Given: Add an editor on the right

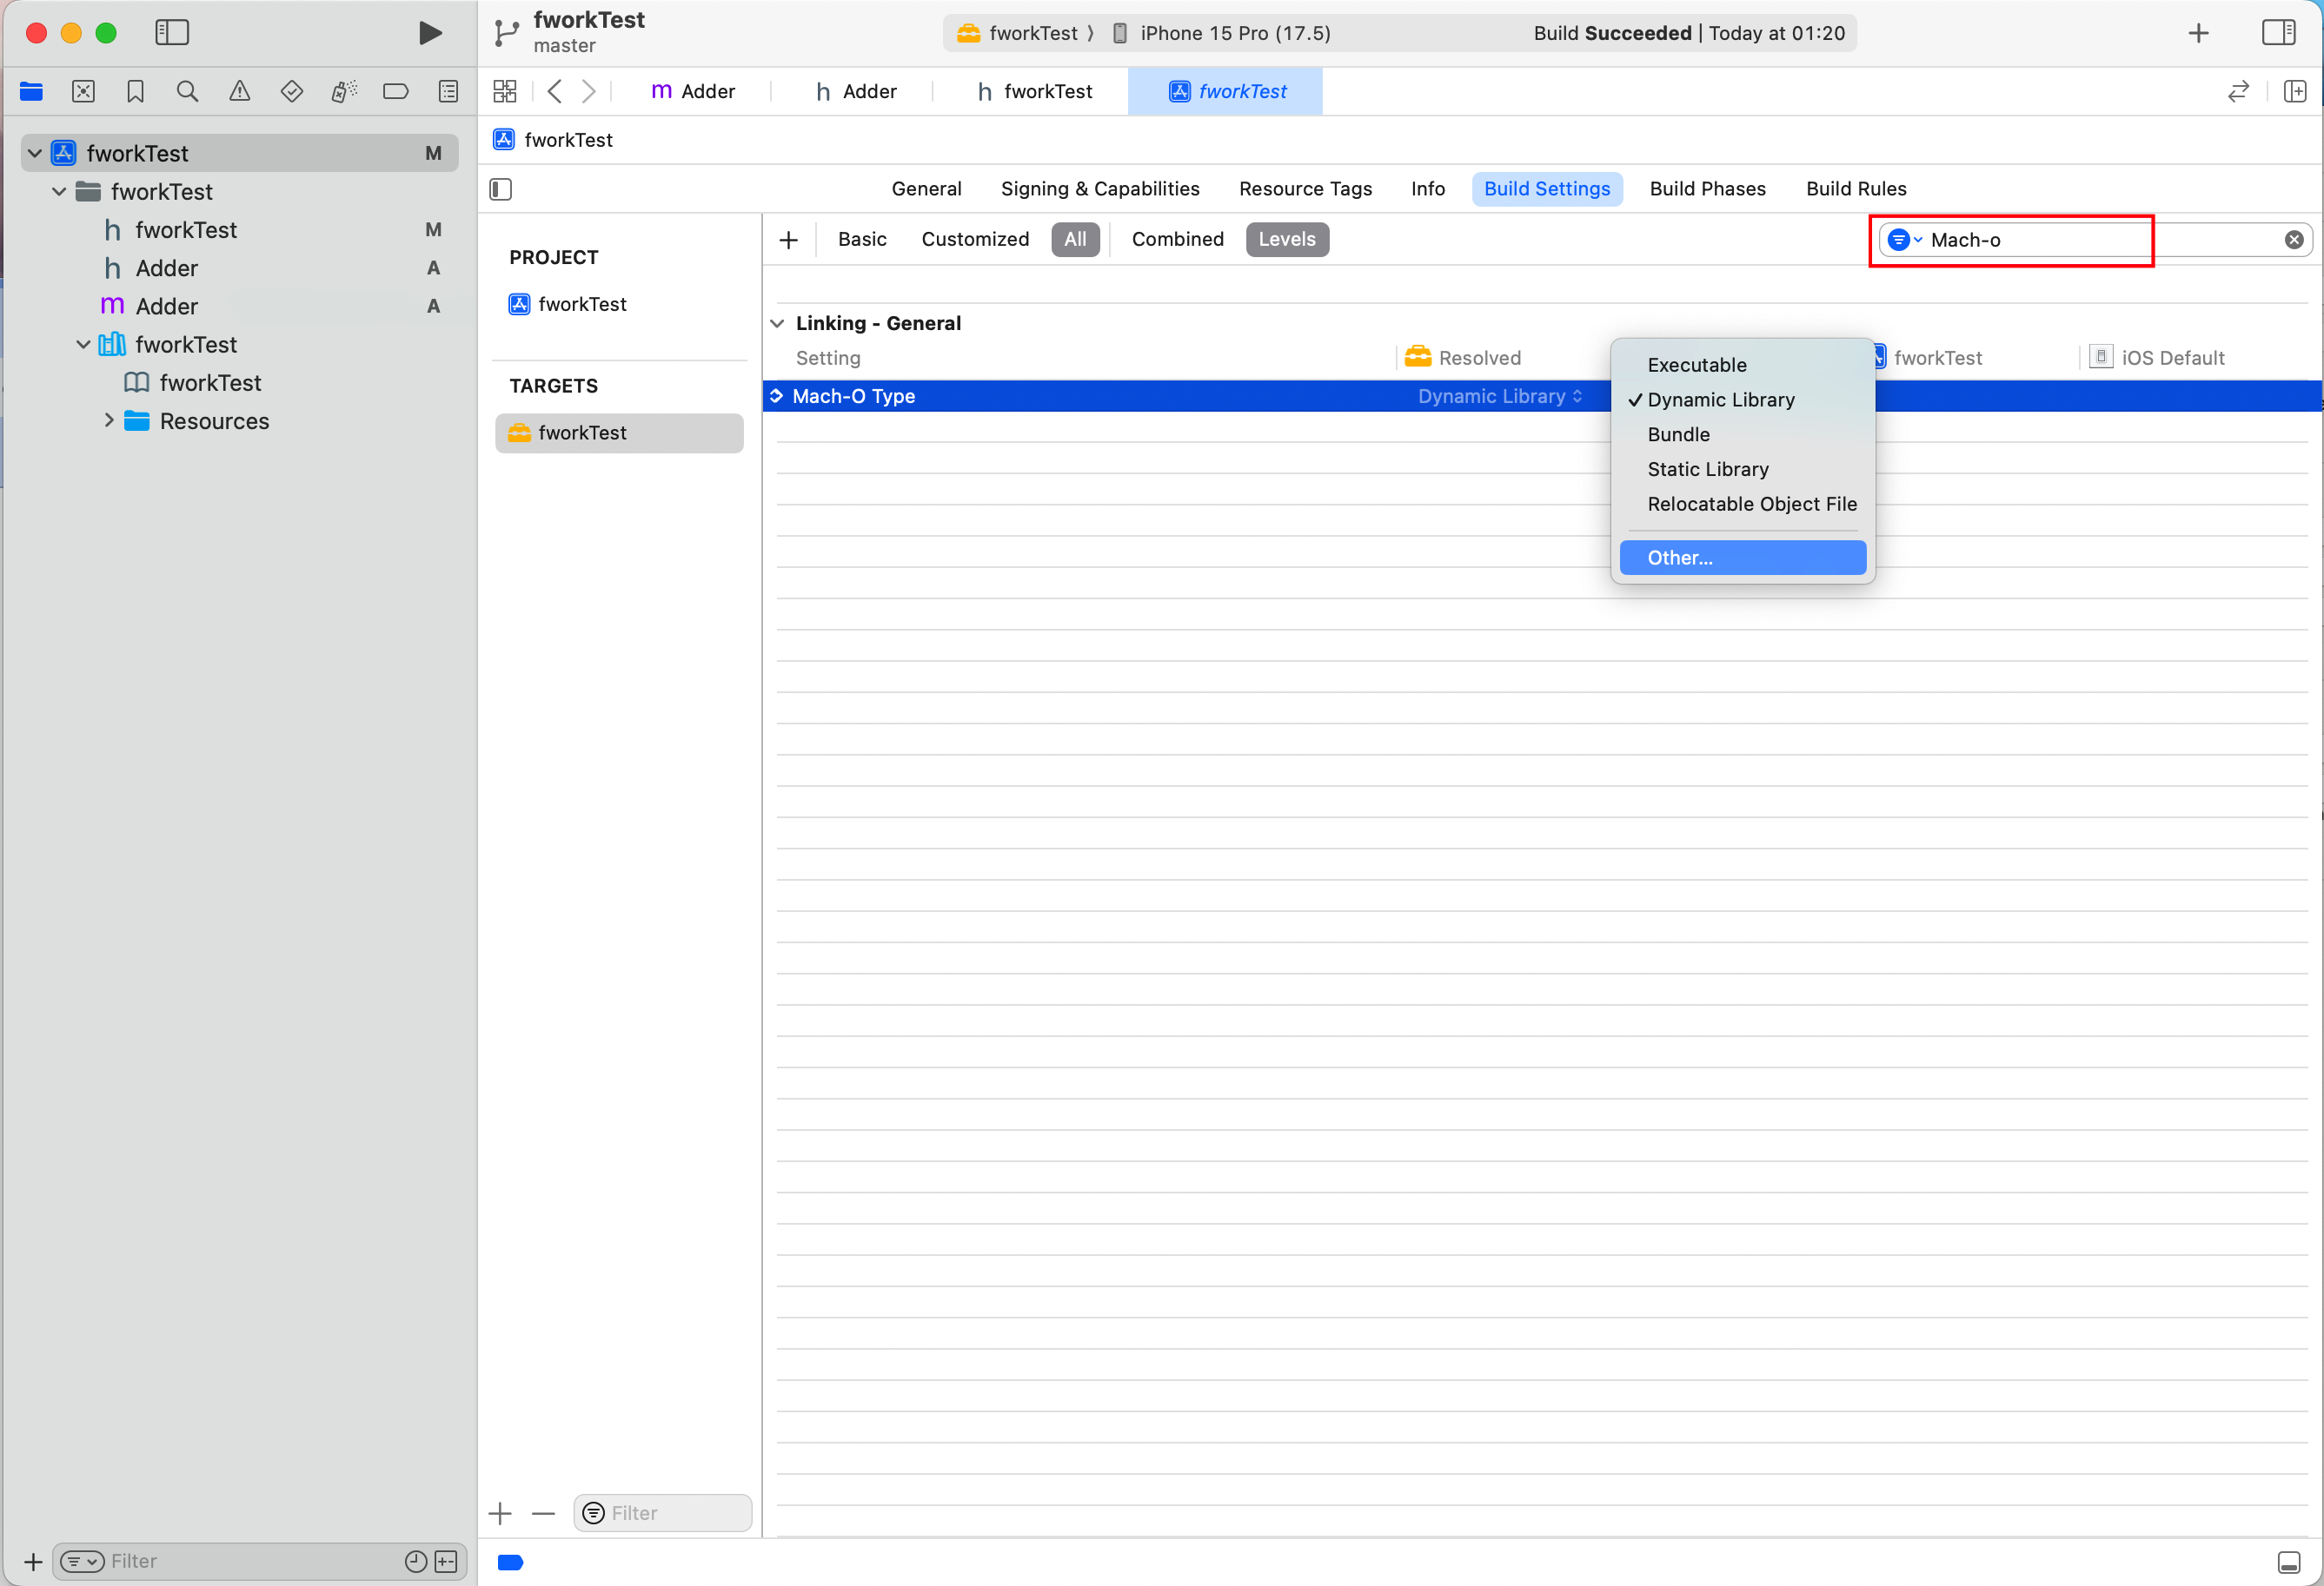Looking at the screenshot, I should click(x=2295, y=91).
